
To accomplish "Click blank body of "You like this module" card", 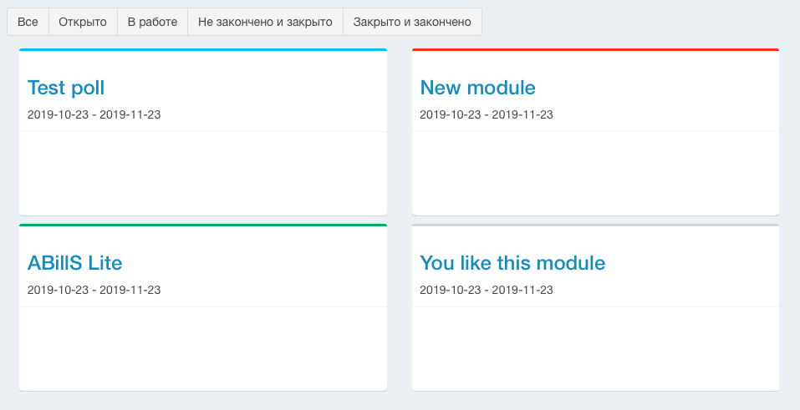I will click(595, 348).
